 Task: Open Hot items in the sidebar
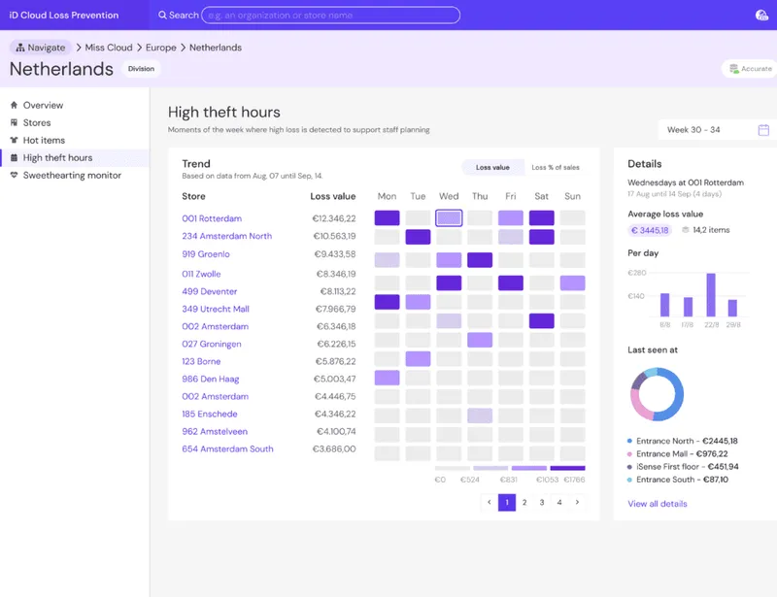point(75,140)
